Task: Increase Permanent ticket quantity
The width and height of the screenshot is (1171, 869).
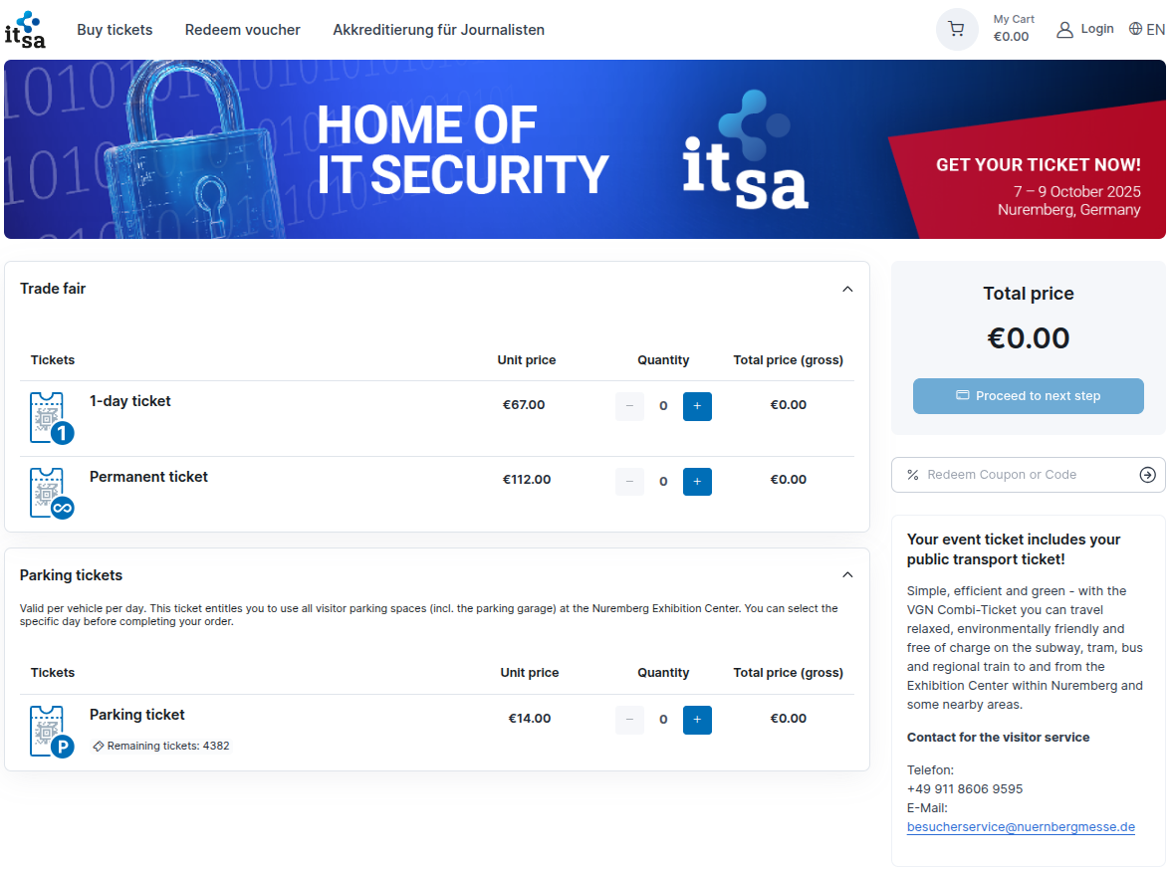Action: click(x=697, y=482)
